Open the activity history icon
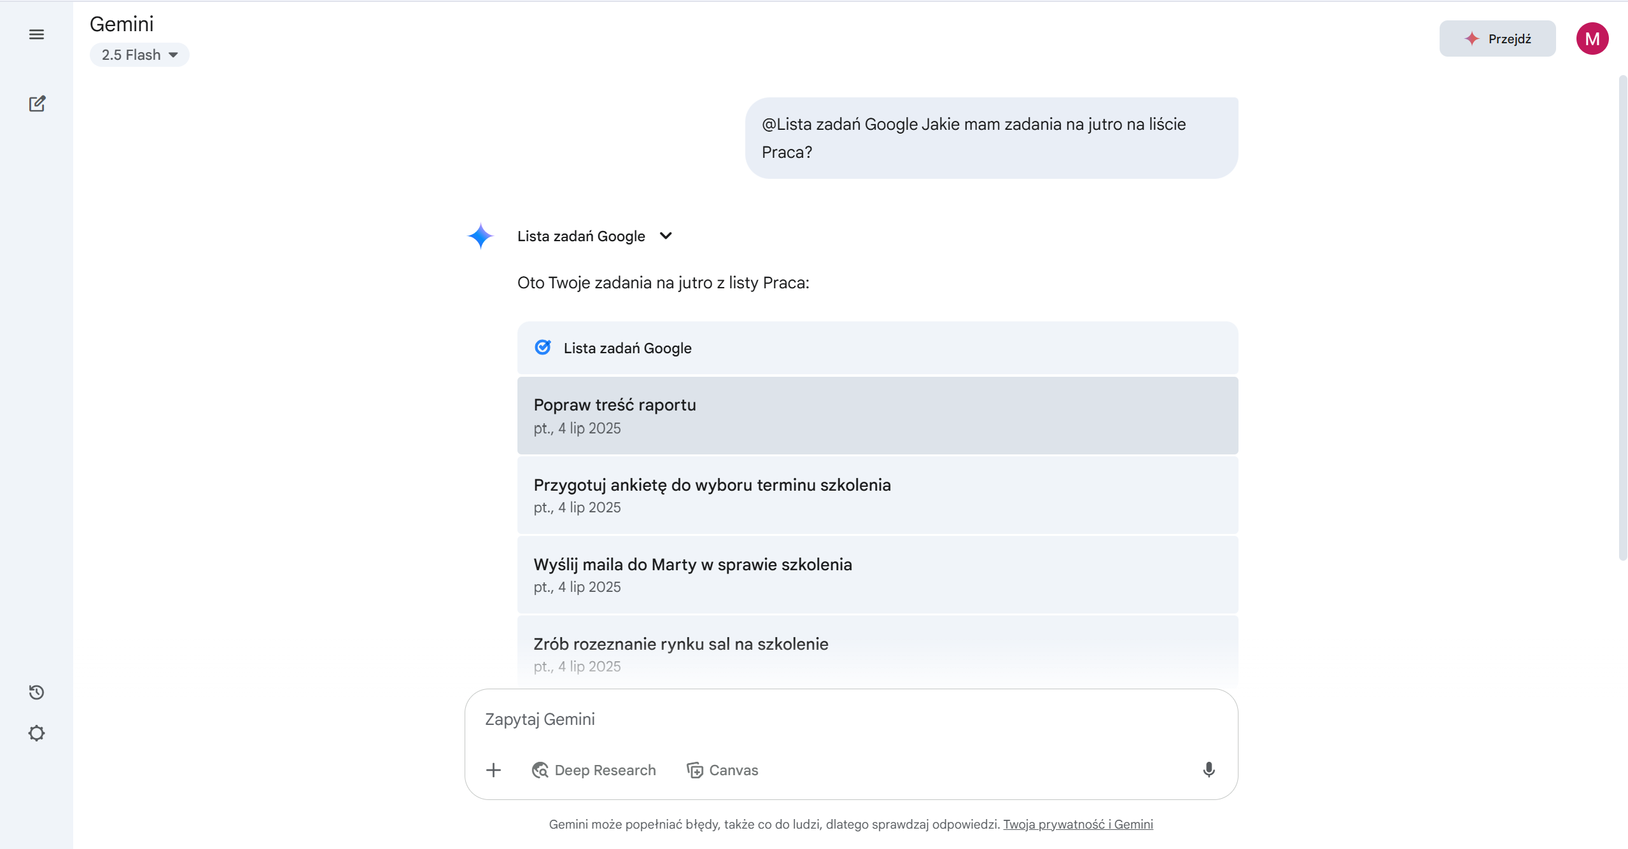This screenshot has height=849, width=1628. (36, 692)
